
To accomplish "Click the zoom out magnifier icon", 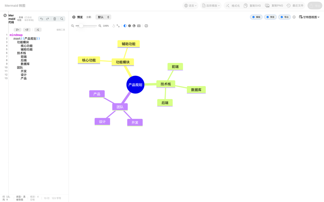I will (72, 26).
